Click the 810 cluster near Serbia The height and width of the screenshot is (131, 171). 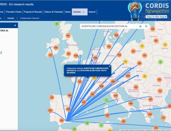136,87
